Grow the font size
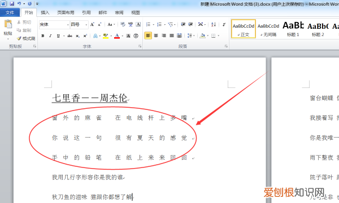Viewport: 339px width, 203px height. 92,24
